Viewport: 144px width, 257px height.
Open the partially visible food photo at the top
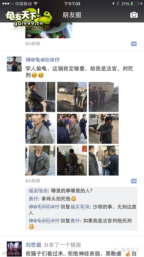click(49, 30)
